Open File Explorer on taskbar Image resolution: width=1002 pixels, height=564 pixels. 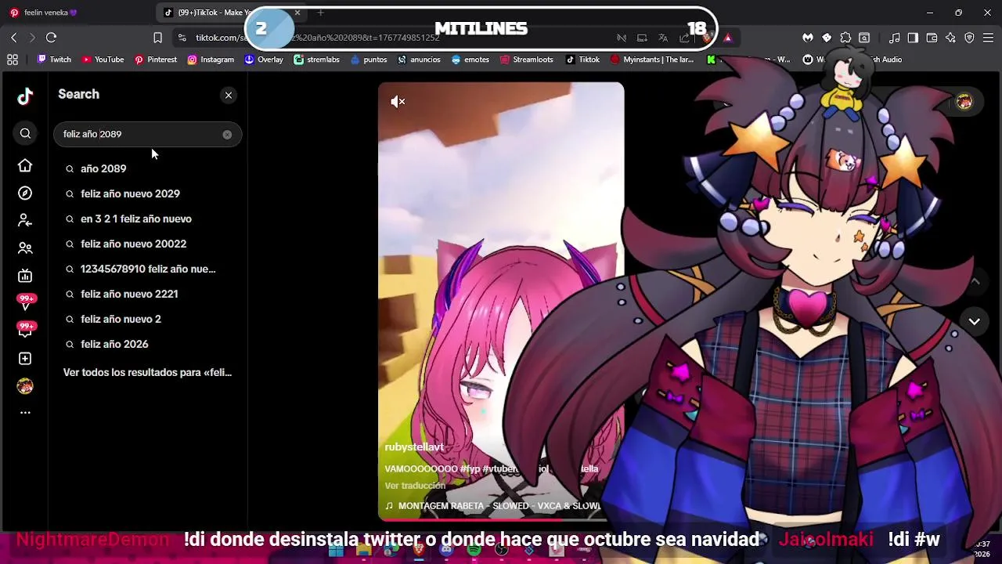pos(363,550)
